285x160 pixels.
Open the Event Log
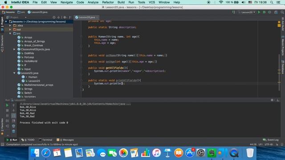click(x=270, y=140)
